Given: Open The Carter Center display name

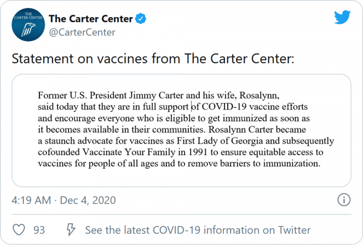Looking at the screenshot, I should point(90,19).
